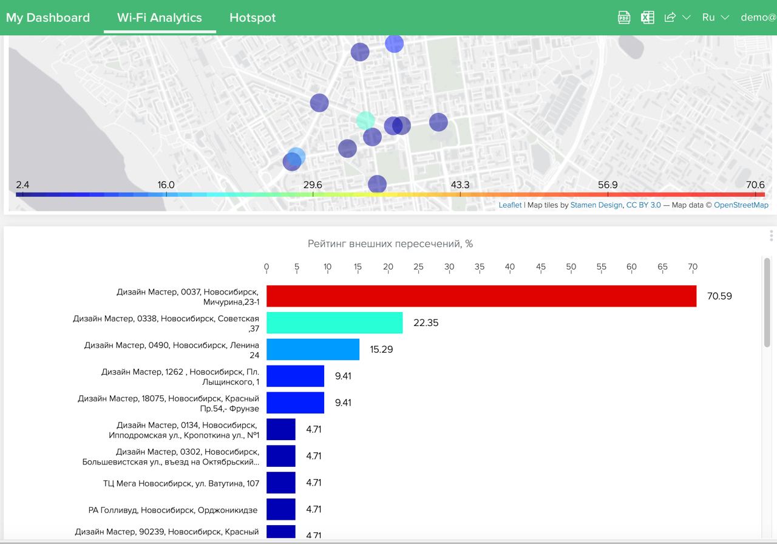Click the red 70.59 bar

click(x=481, y=296)
